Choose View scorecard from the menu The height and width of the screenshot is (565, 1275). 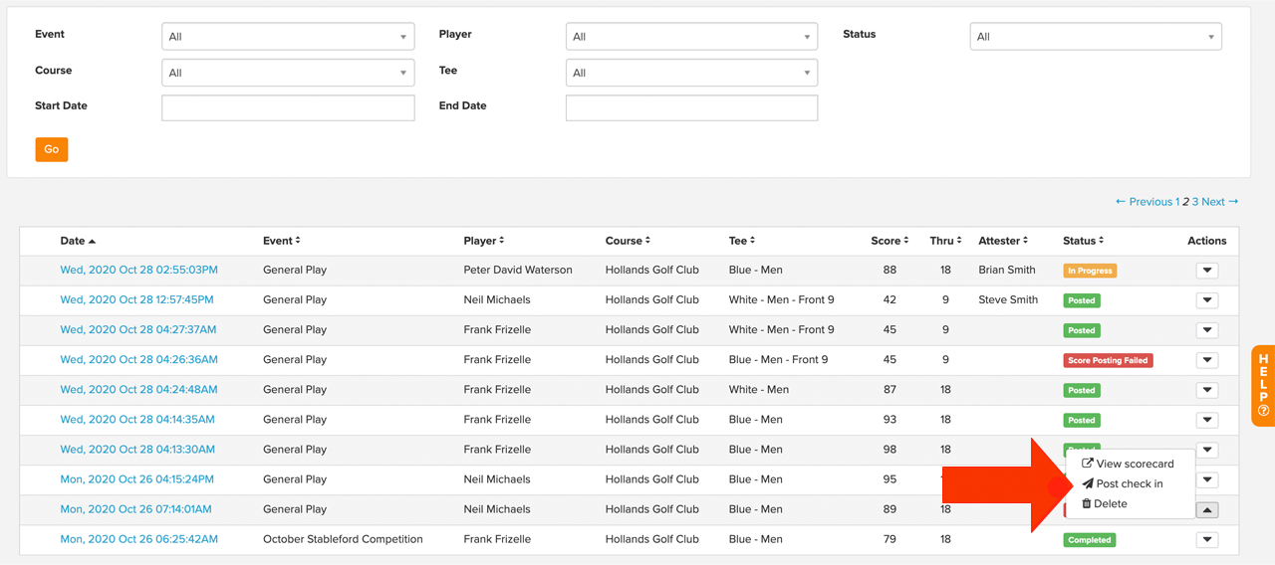coord(1128,464)
